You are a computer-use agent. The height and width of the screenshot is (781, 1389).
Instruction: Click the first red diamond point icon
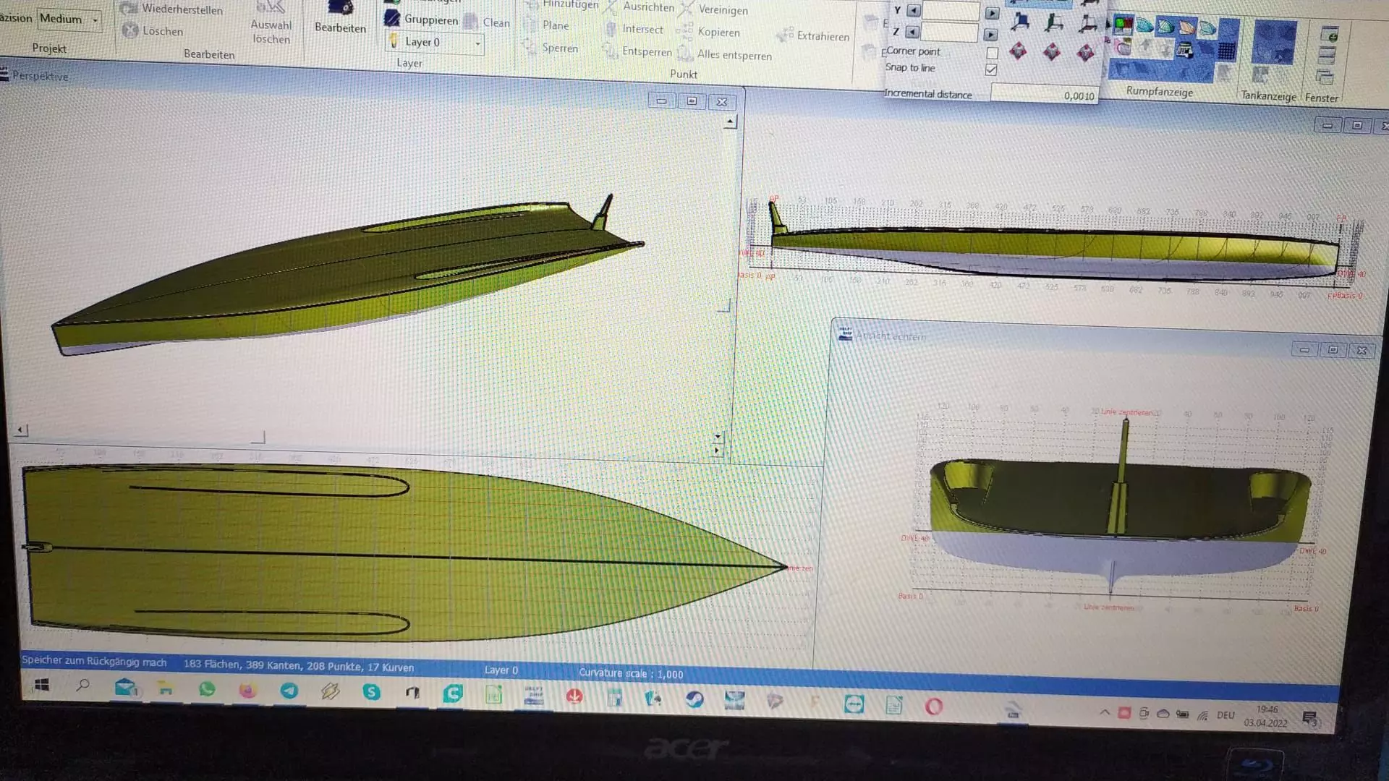(x=1018, y=51)
